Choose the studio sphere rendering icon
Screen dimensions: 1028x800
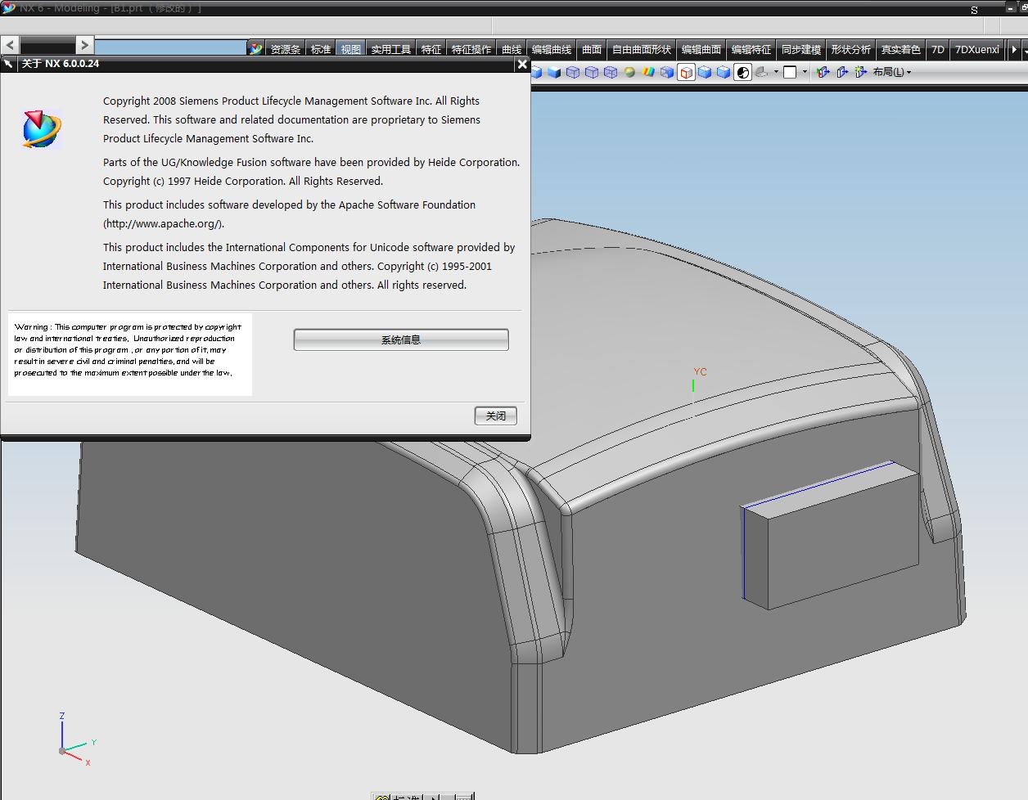click(x=629, y=72)
